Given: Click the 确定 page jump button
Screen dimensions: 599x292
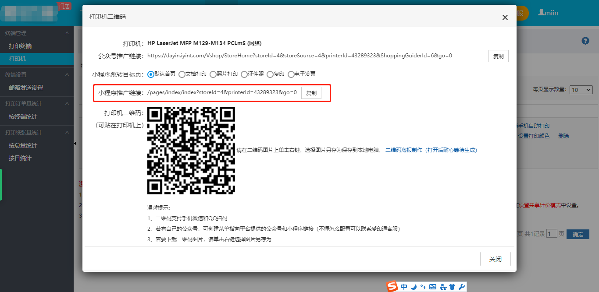Looking at the screenshot, I should coord(578,234).
